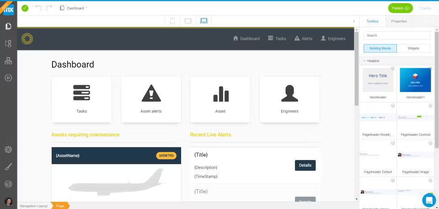
Task: Click the Alerts warning nav icon
Action: pyautogui.click(x=297, y=38)
